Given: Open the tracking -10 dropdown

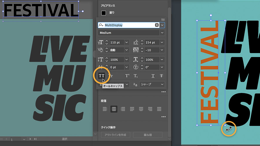Looking at the screenshot, I should [162, 50].
